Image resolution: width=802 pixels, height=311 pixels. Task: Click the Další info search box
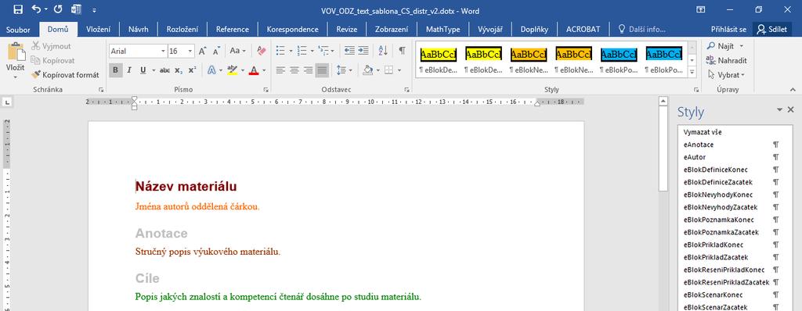coord(642,29)
